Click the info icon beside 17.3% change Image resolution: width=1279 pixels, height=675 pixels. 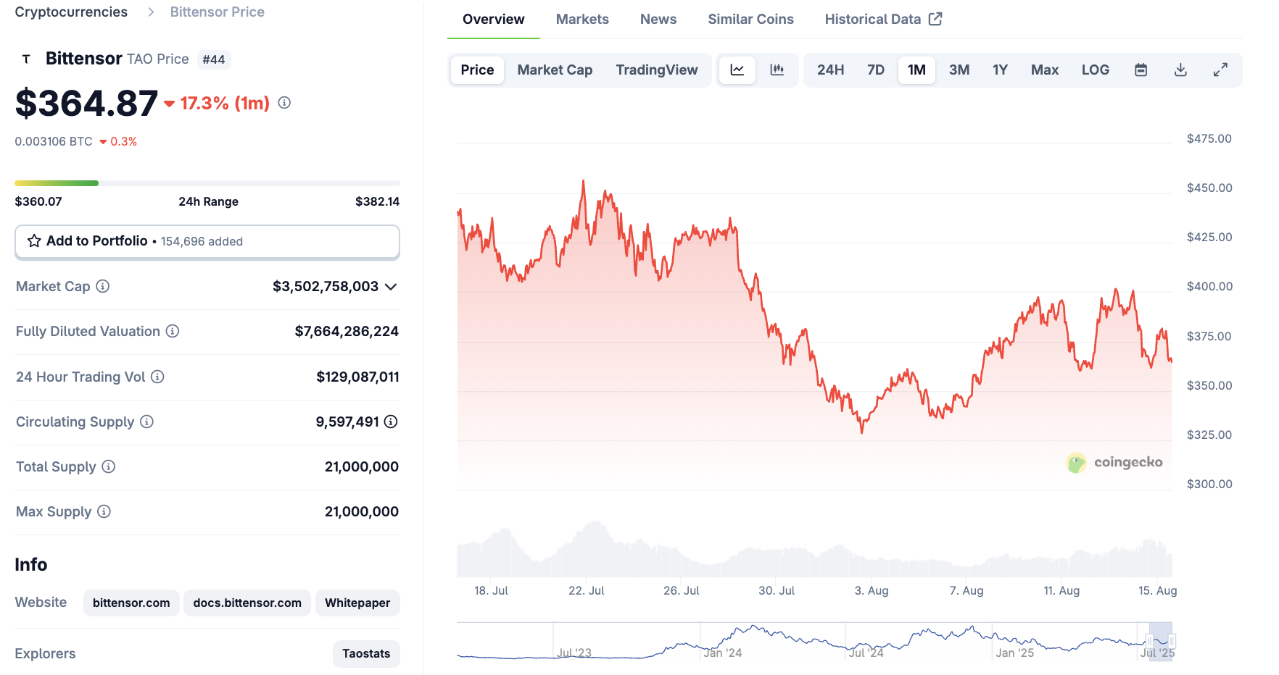click(283, 103)
